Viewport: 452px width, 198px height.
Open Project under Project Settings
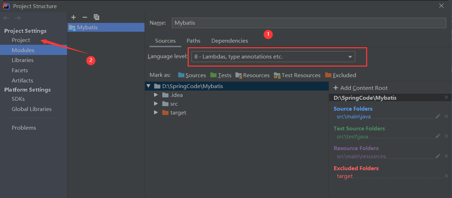pos(21,40)
